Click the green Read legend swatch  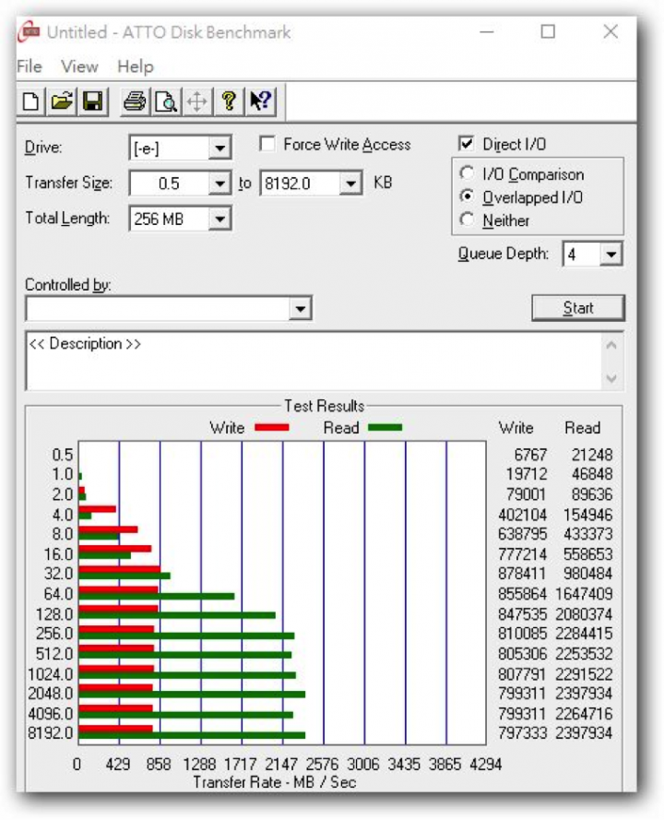coord(385,427)
